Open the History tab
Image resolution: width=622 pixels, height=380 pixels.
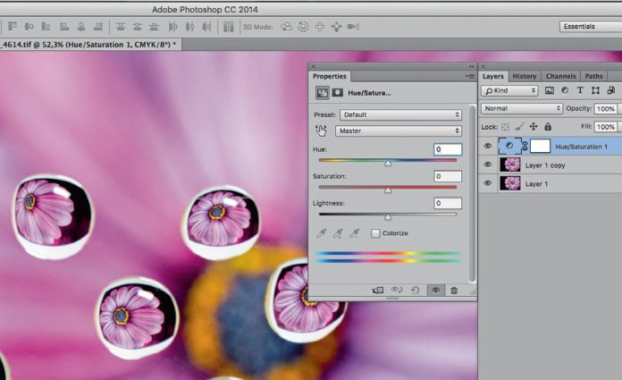coord(525,76)
